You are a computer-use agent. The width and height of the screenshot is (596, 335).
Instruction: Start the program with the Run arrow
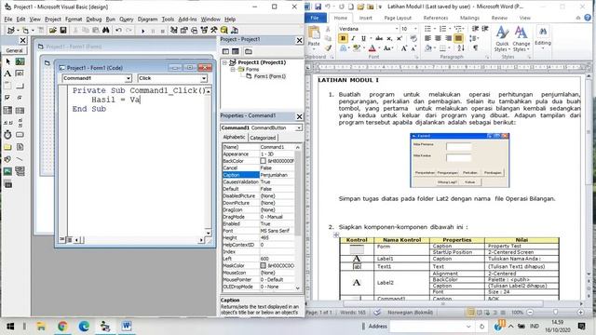(142, 31)
